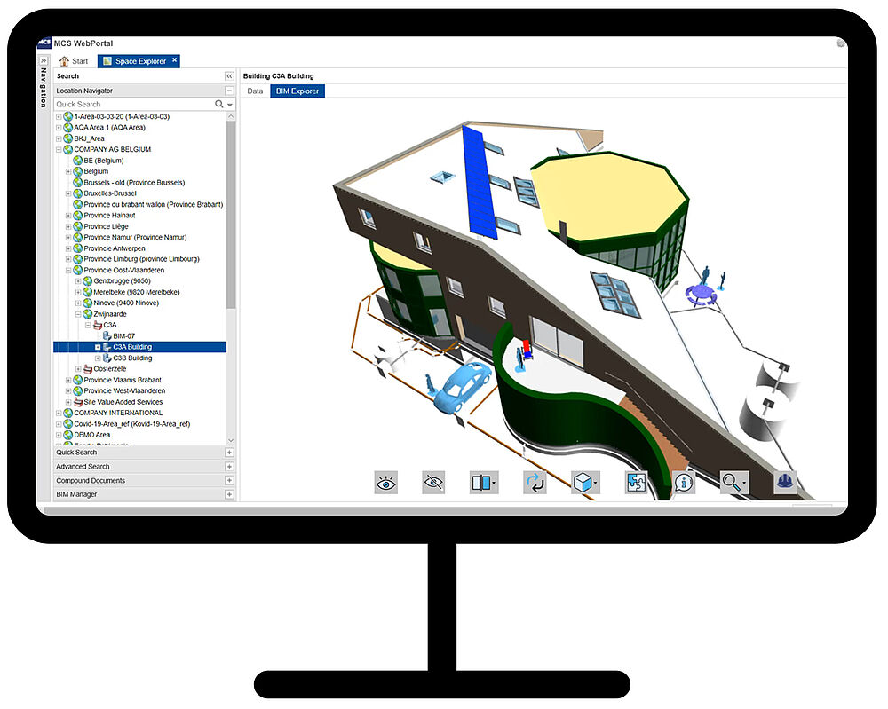
Task: Collapse the Location Navigator panel
Action: click(x=229, y=91)
